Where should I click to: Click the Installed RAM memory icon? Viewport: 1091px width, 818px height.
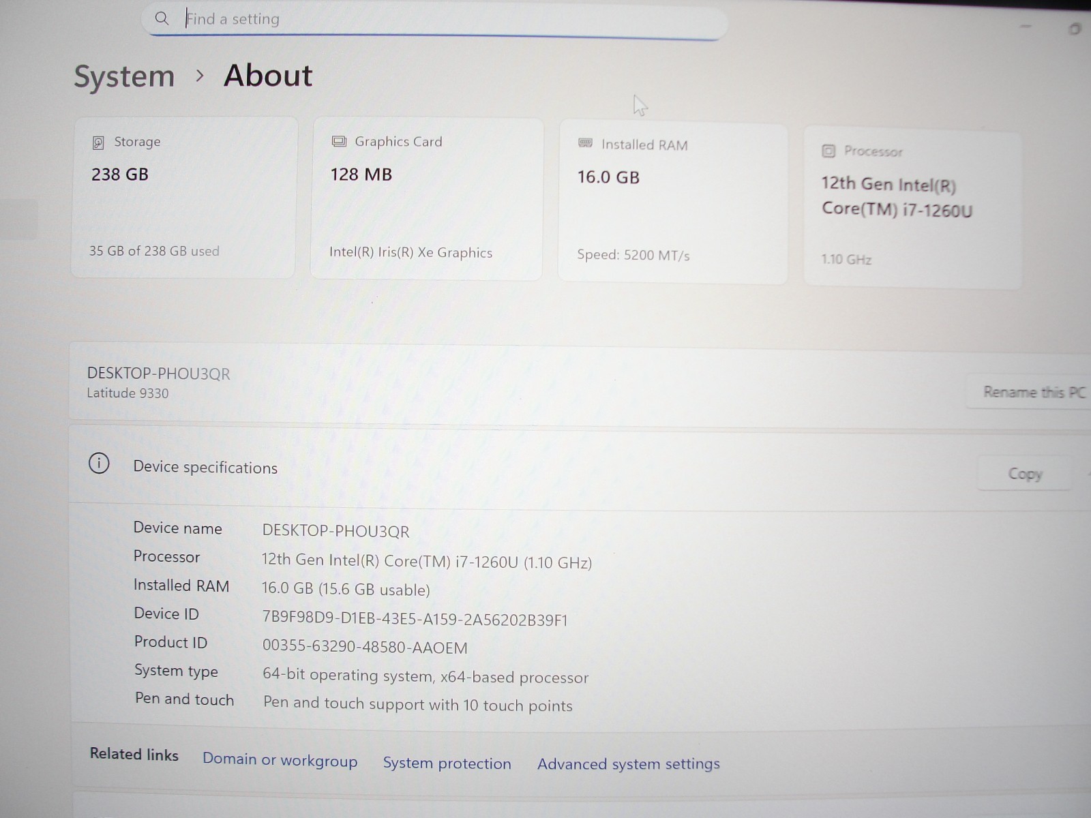[585, 143]
